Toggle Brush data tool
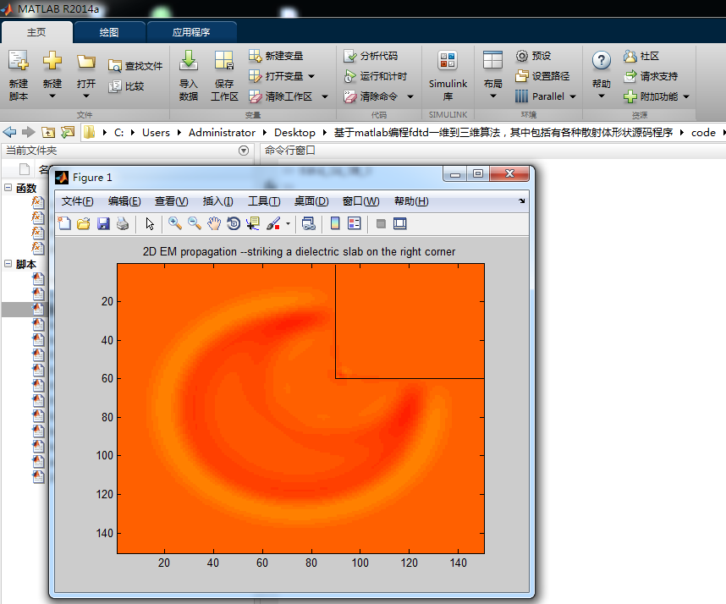This screenshot has width=726, height=604. [273, 224]
